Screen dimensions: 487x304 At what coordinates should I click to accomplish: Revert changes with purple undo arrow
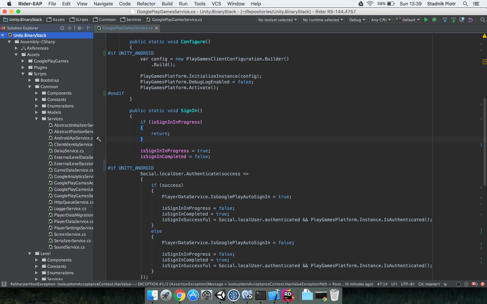click(x=470, y=19)
